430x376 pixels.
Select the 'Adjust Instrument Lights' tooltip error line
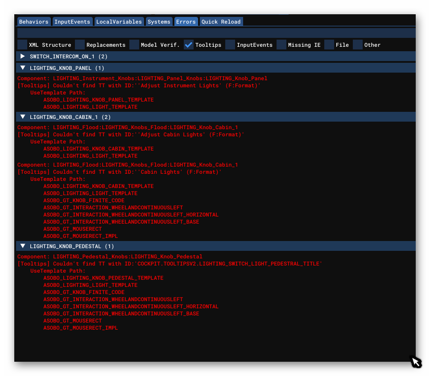point(139,86)
